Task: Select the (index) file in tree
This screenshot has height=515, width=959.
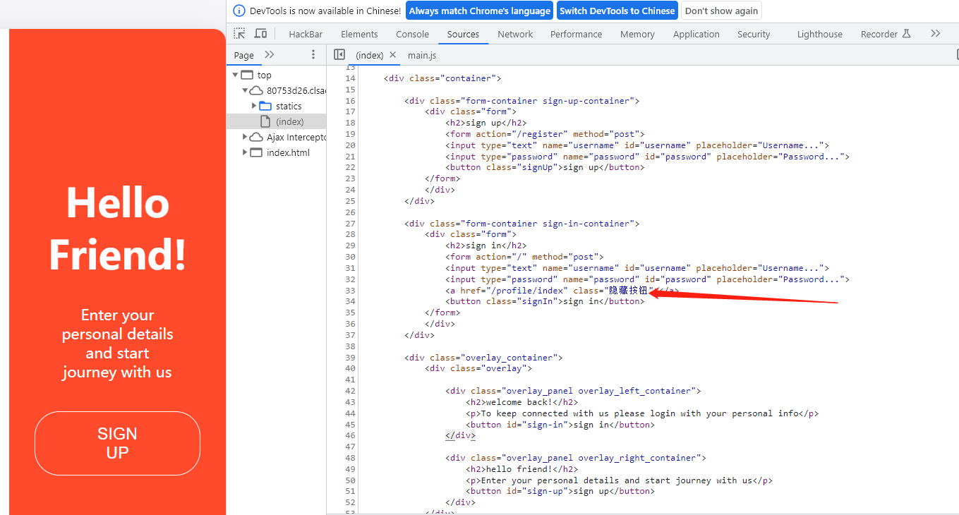Action: pos(289,121)
